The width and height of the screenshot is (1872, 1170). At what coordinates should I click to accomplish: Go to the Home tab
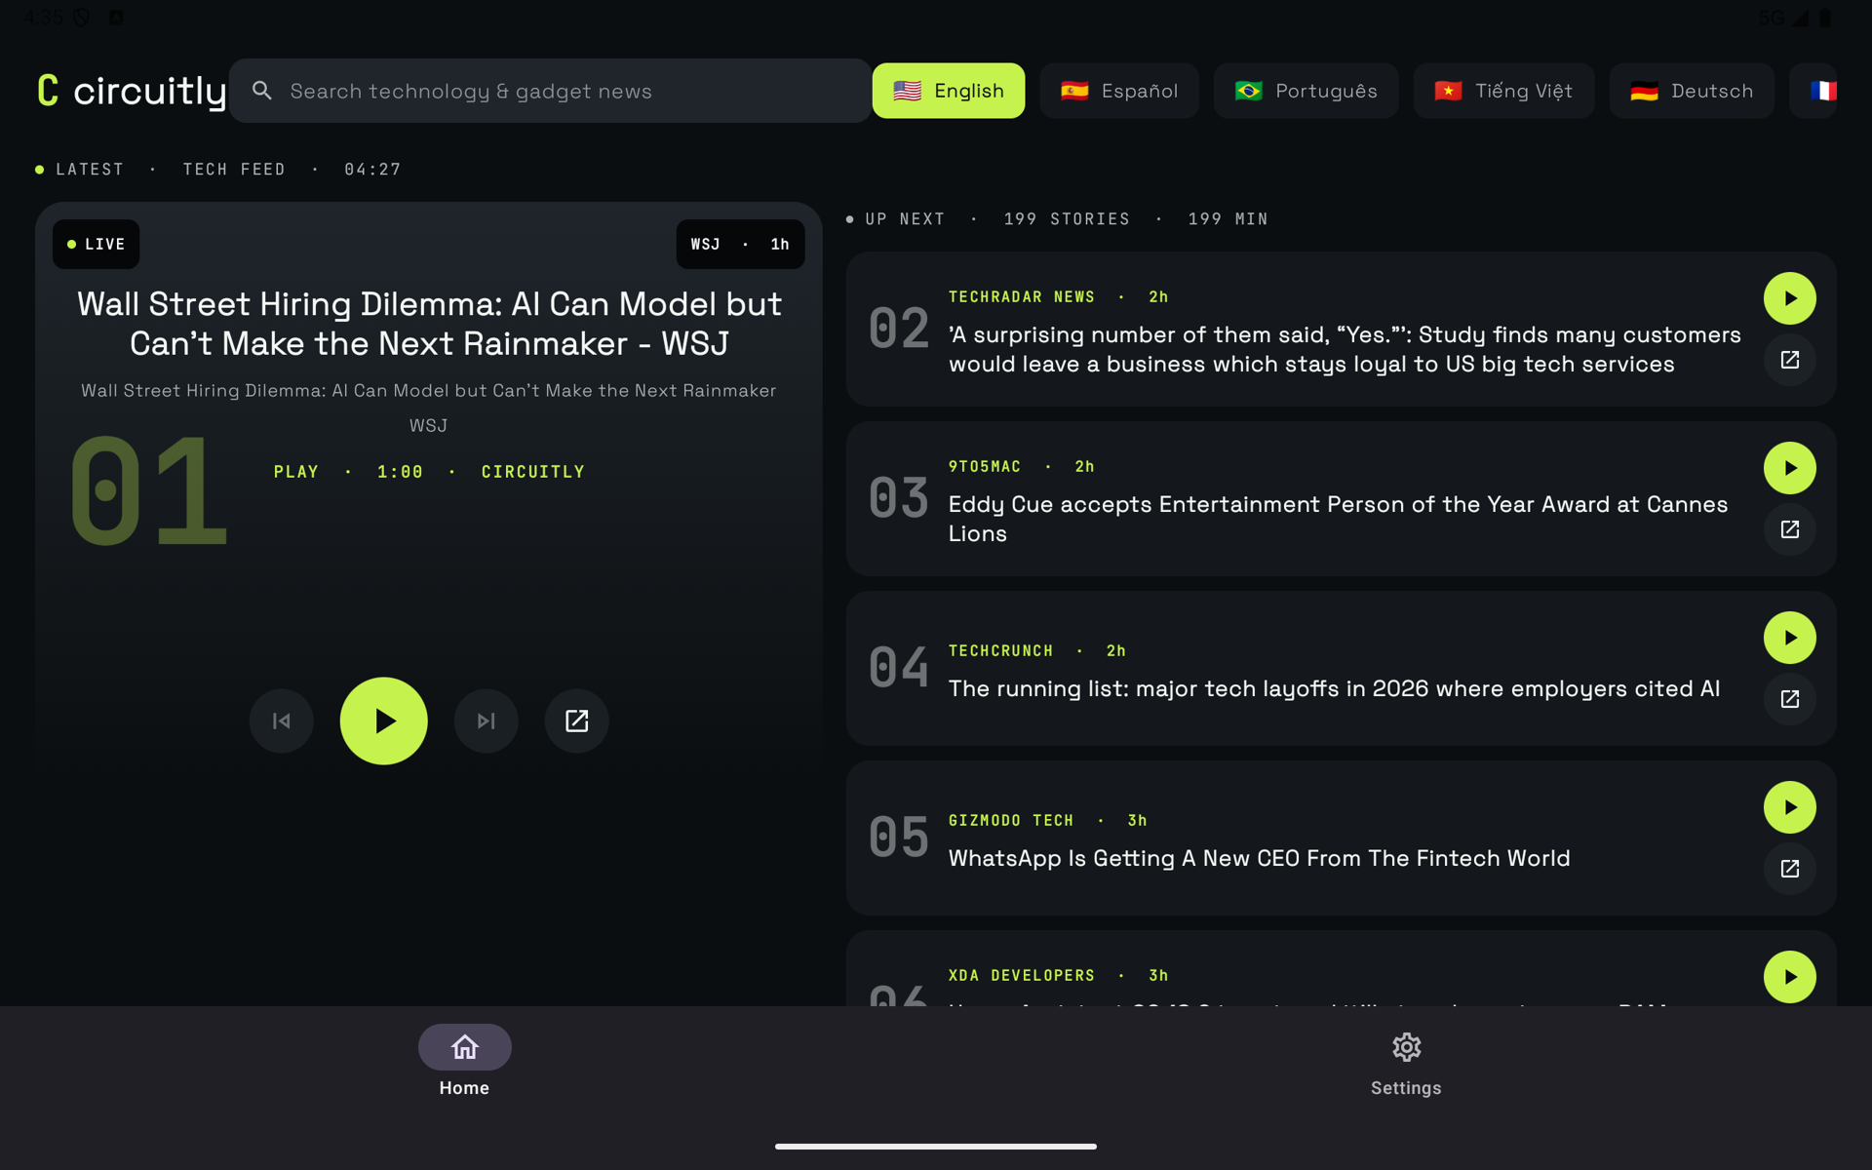[x=464, y=1062]
